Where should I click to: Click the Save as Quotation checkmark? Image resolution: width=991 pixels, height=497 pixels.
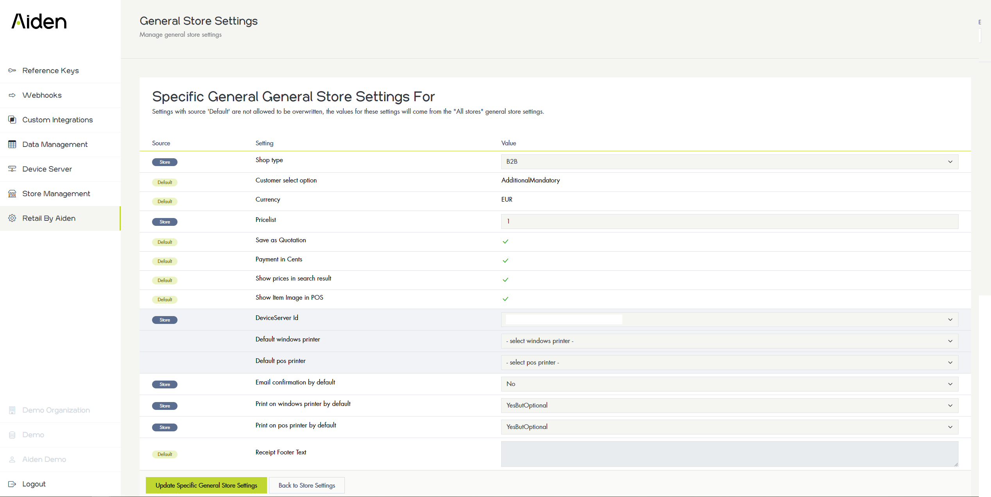point(505,241)
